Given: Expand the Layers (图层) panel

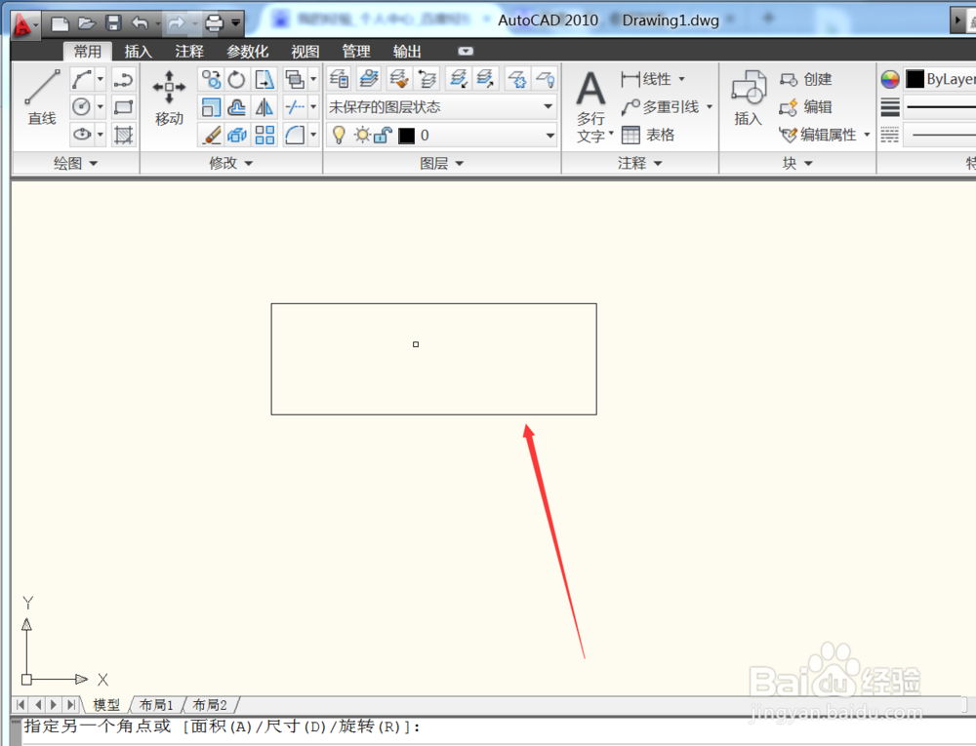Looking at the screenshot, I should click(x=442, y=164).
